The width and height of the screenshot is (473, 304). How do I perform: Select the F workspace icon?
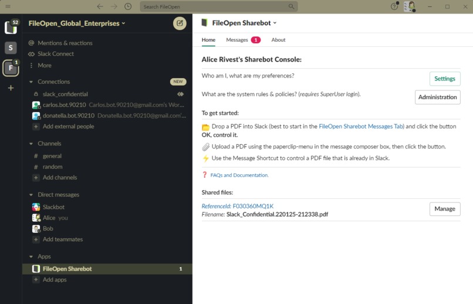click(x=11, y=68)
